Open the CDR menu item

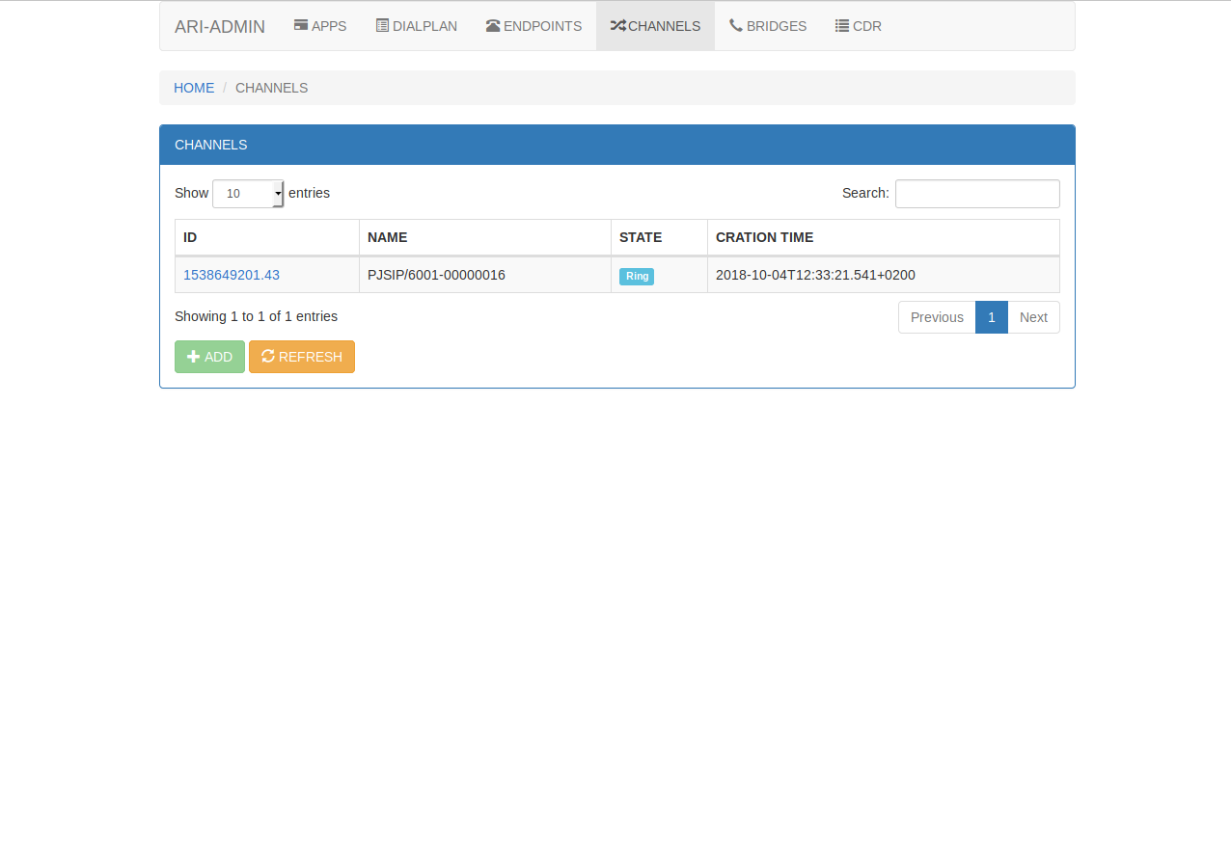point(859,26)
